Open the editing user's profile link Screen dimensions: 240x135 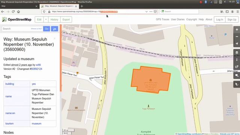click(x=38, y=65)
